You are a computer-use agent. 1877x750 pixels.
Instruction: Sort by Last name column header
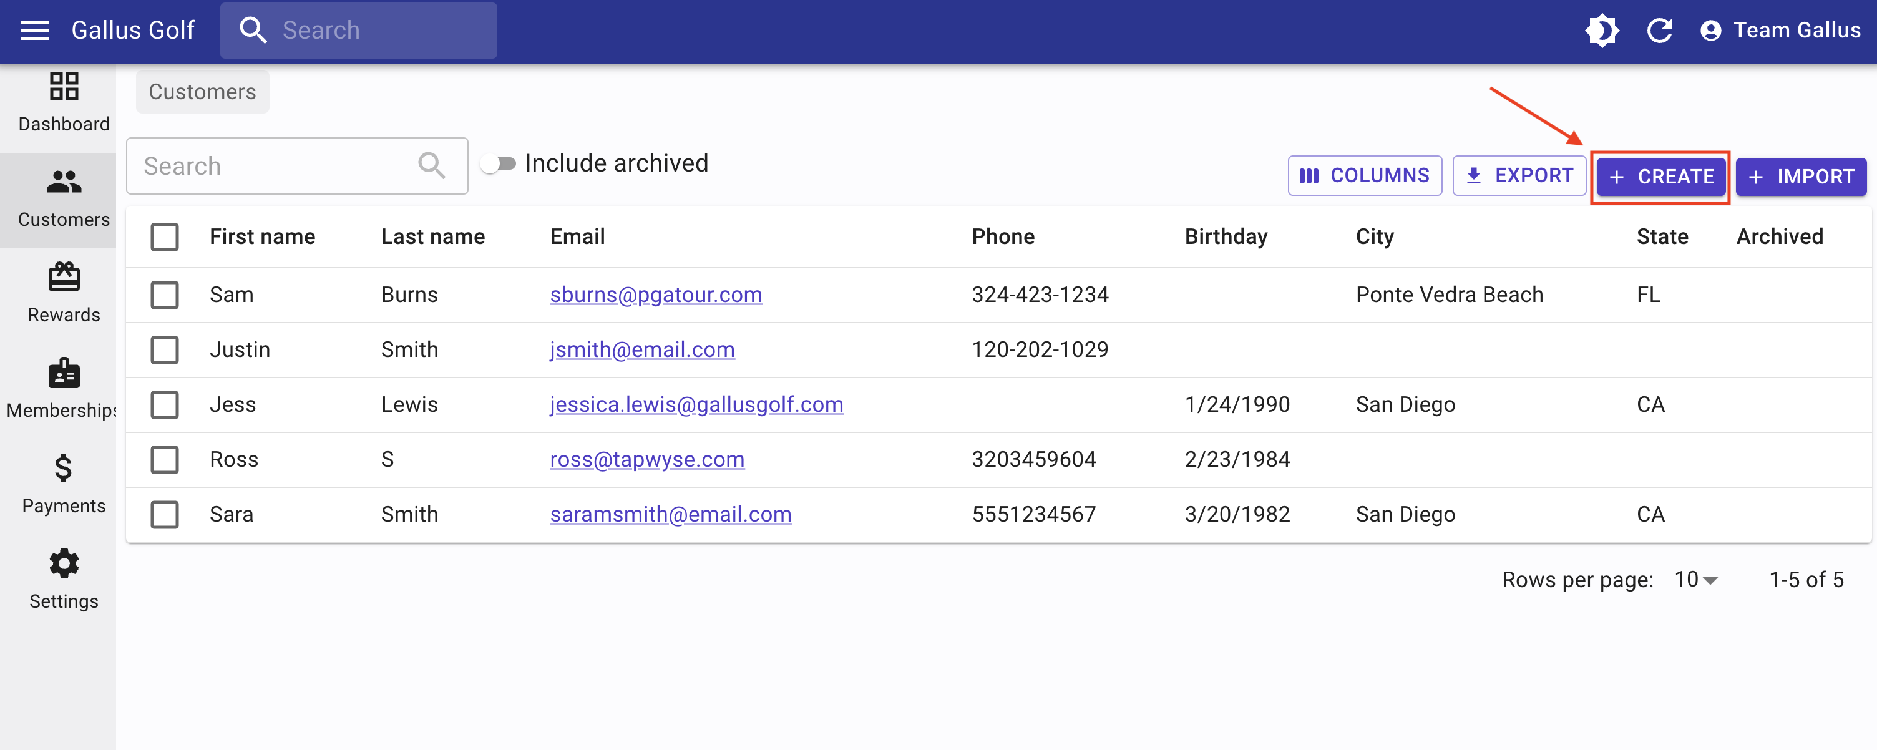pos(433,237)
